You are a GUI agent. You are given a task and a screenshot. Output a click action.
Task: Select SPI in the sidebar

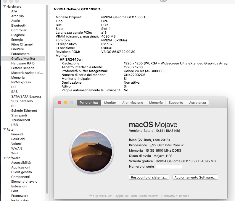[14, 106]
